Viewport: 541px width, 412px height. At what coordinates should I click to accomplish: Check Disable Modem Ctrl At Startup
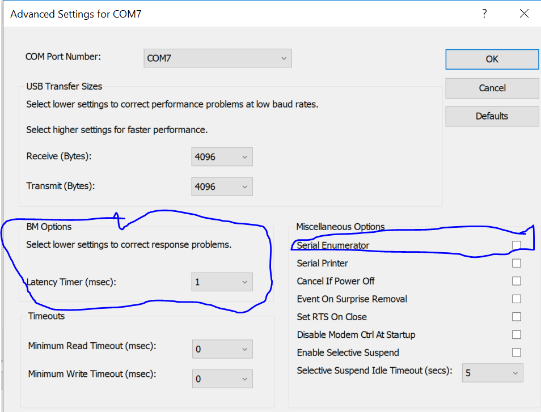pyautogui.click(x=517, y=335)
